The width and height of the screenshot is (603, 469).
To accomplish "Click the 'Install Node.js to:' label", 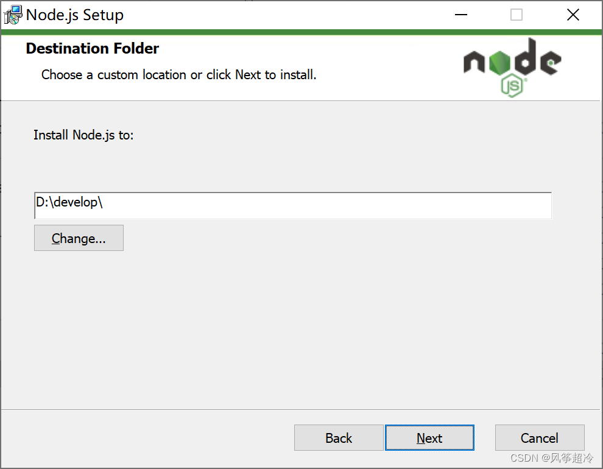I will (x=83, y=135).
